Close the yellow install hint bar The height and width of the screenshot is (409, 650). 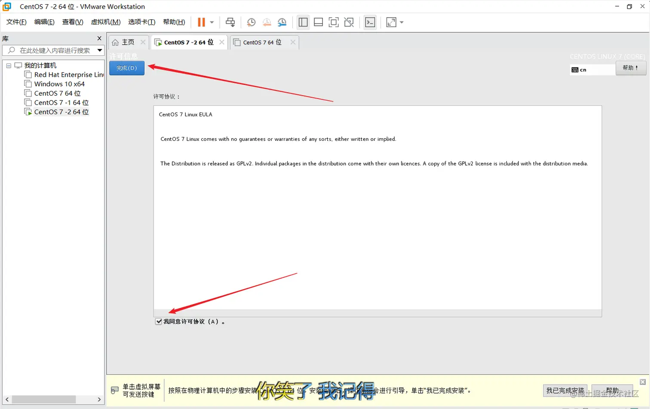click(x=643, y=382)
